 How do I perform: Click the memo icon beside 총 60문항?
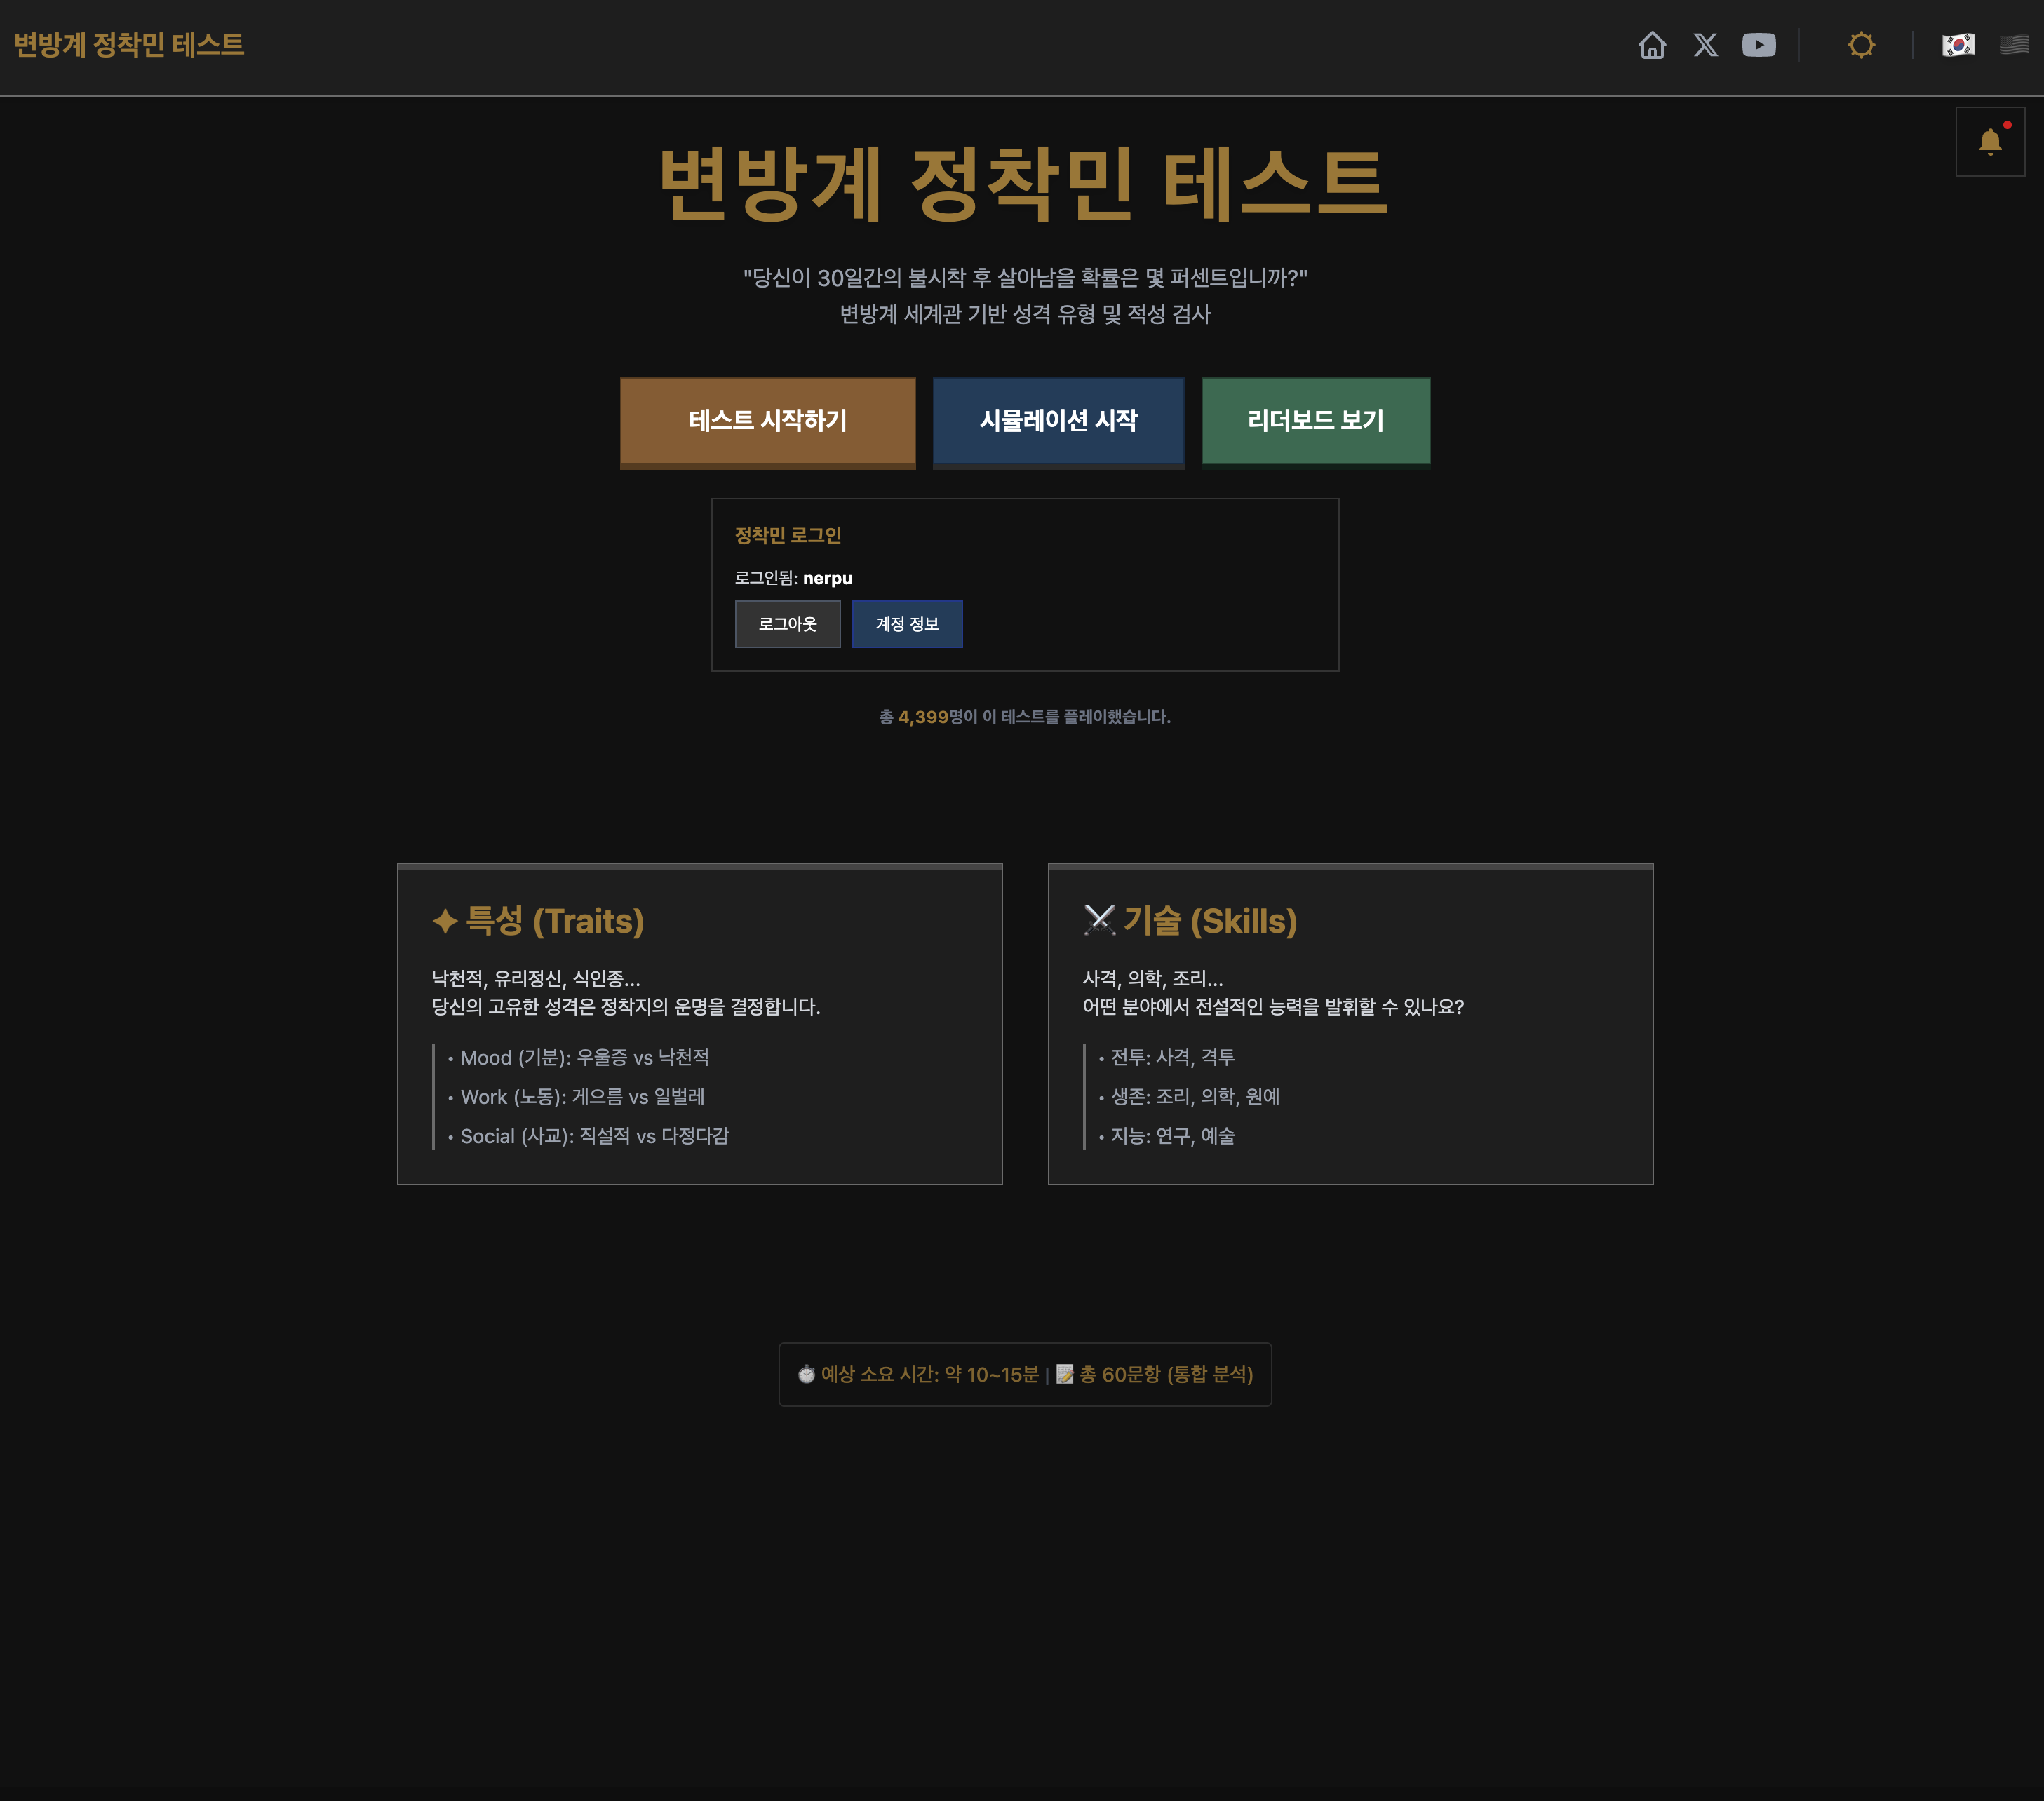(x=1065, y=1374)
